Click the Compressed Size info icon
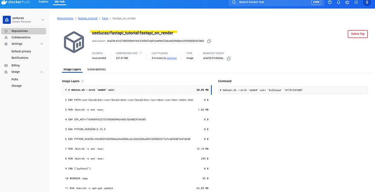375x192 pixels. tap(140, 53)
